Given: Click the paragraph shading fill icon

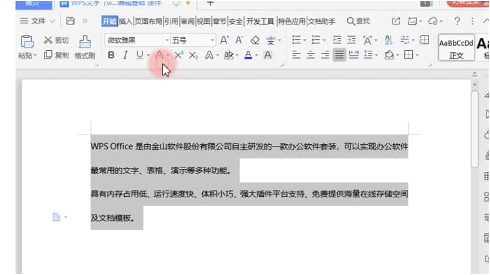Looking at the screenshot, I should point(389,55).
